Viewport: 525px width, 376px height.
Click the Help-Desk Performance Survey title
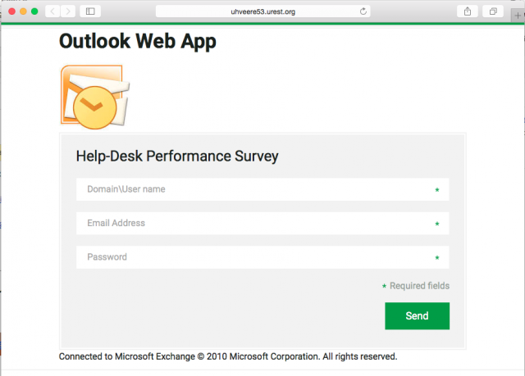(x=177, y=156)
